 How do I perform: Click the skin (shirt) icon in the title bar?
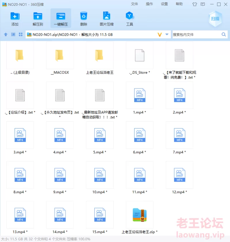pyautogui.click(x=195, y=4)
